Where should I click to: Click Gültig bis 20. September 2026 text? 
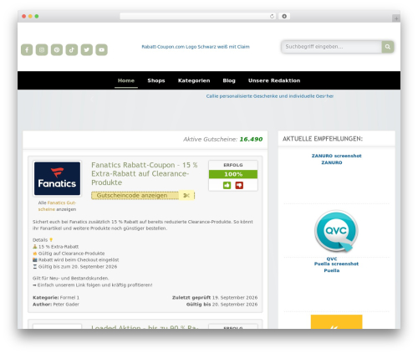[x=222, y=305]
